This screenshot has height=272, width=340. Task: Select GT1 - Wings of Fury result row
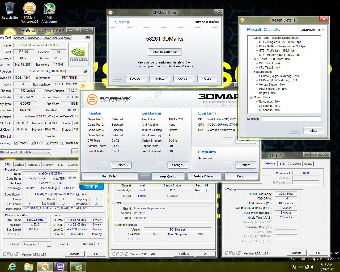280,42
